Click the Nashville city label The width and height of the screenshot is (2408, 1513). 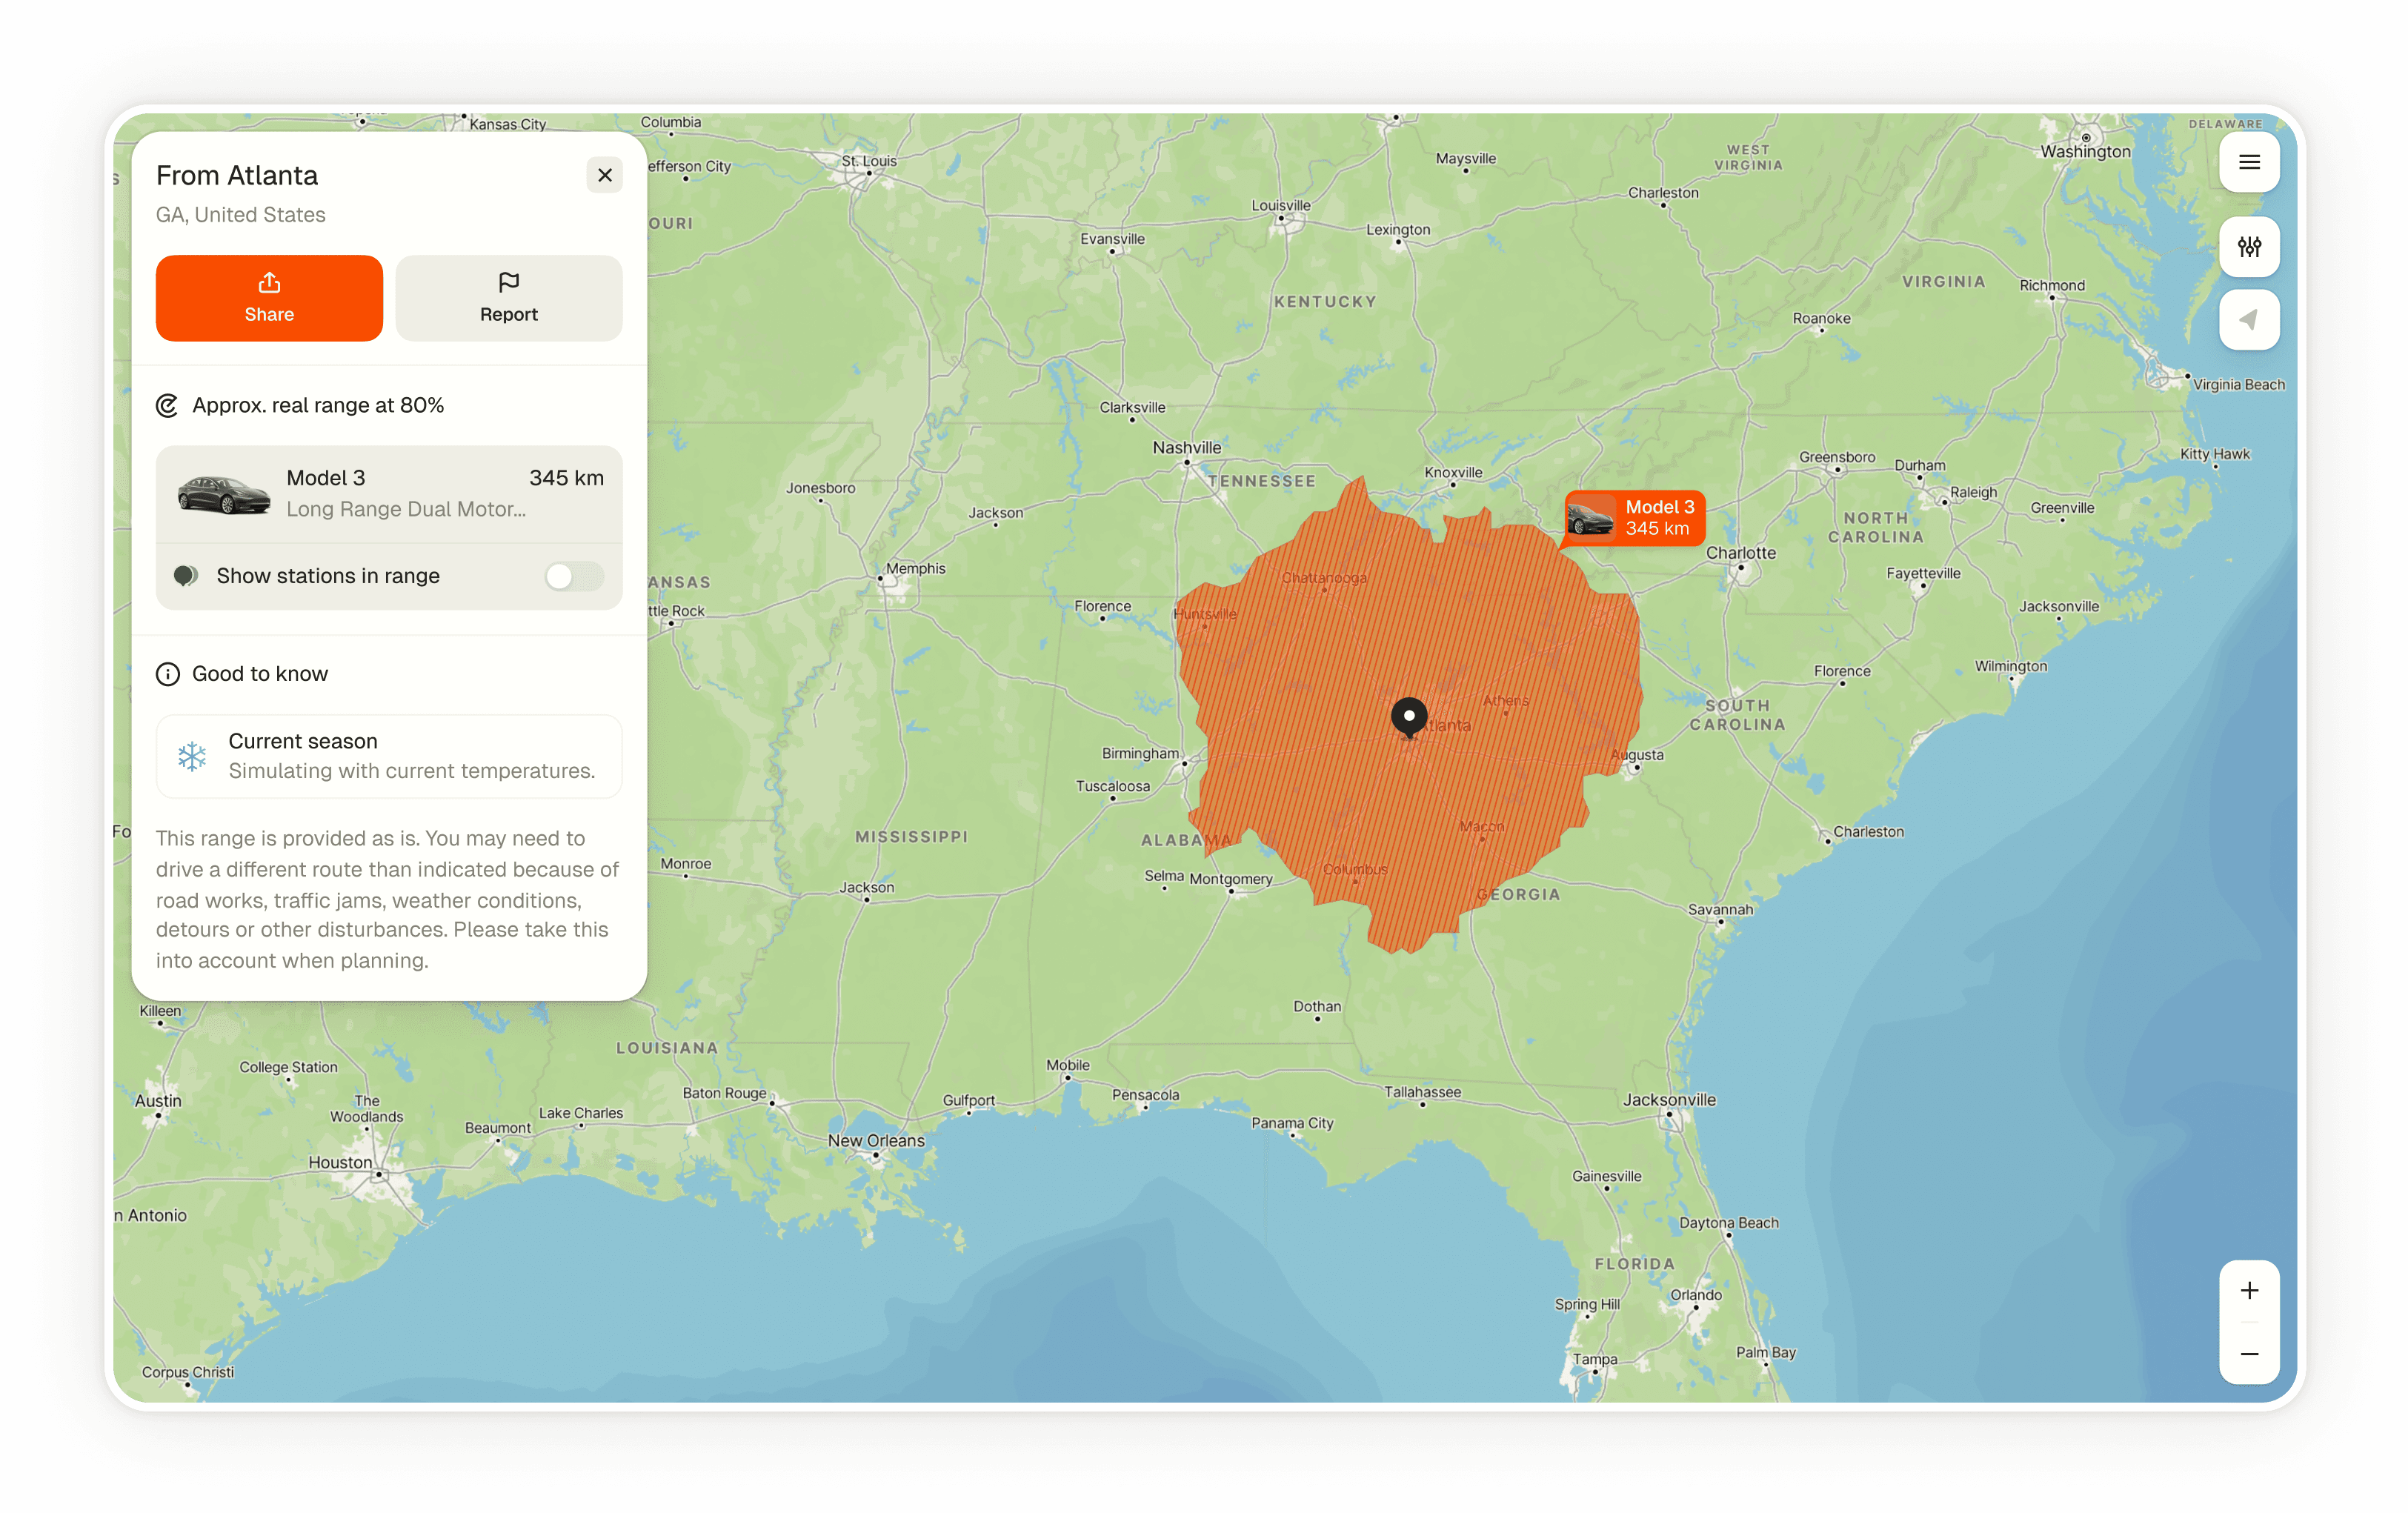[1187, 448]
